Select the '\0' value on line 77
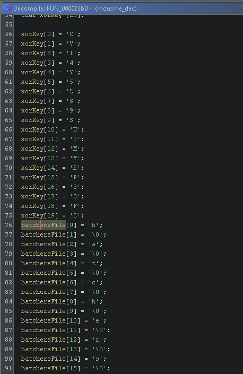 pyautogui.click(x=96, y=234)
